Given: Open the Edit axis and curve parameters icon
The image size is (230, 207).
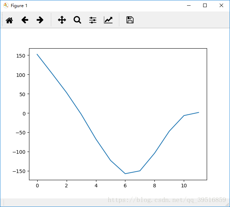Looking at the screenshot, I should 108,20.
